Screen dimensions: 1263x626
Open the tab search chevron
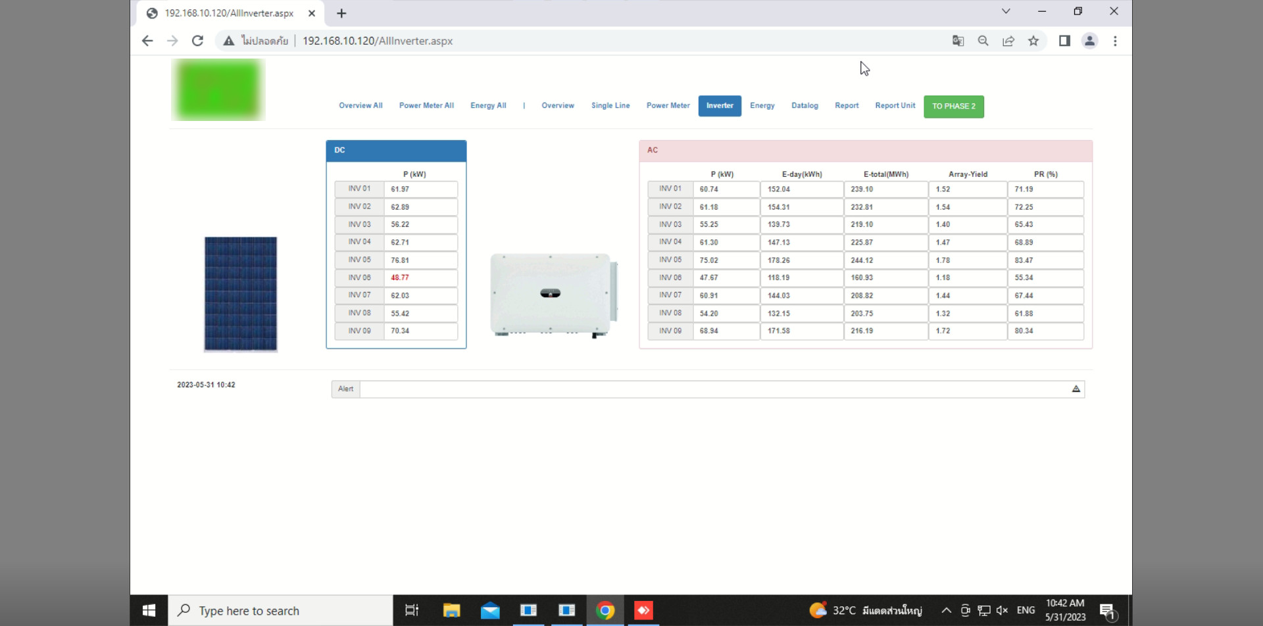point(1006,11)
